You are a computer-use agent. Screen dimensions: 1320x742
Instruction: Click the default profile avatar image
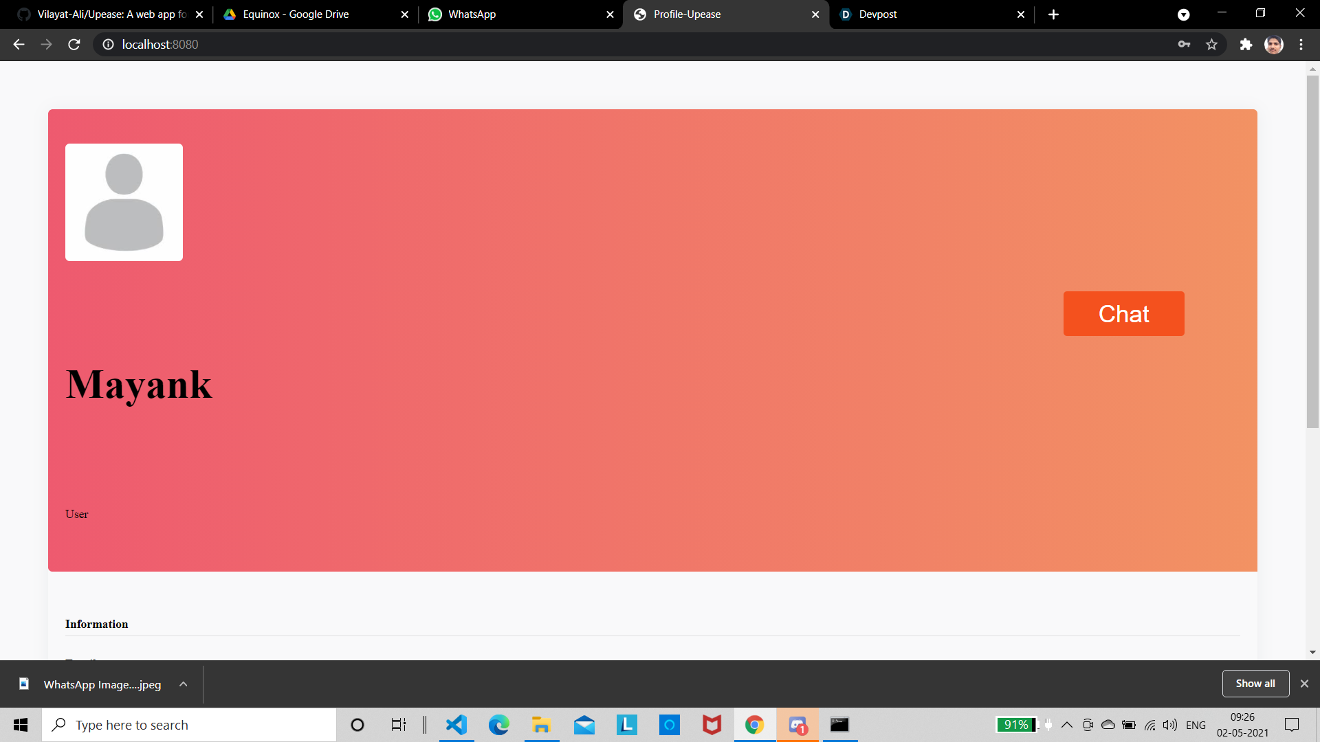124,202
